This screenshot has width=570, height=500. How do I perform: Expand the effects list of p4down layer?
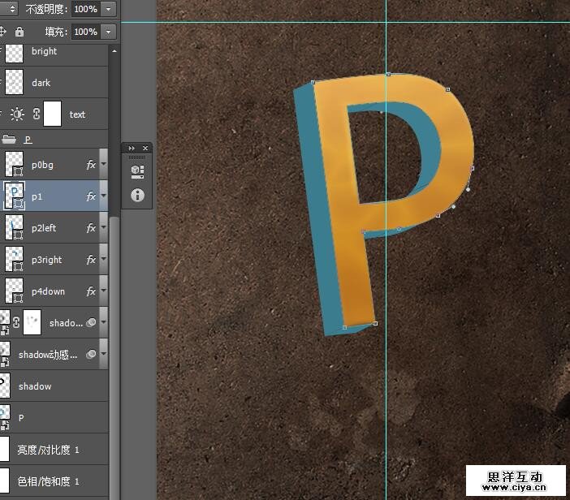(103, 291)
